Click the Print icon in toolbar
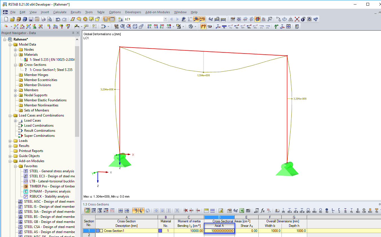 click(43, 19)
